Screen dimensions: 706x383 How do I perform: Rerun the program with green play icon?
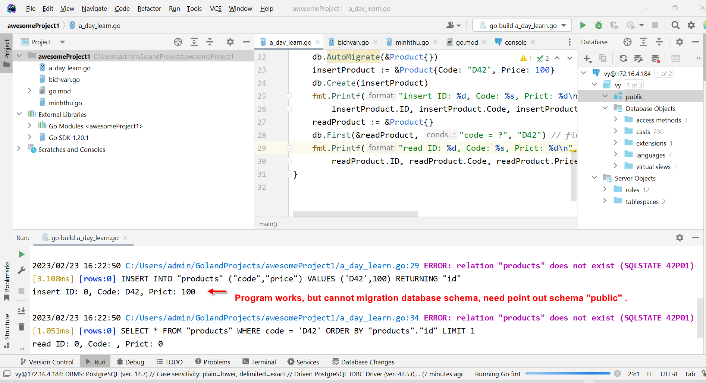[x=583, y=25]
